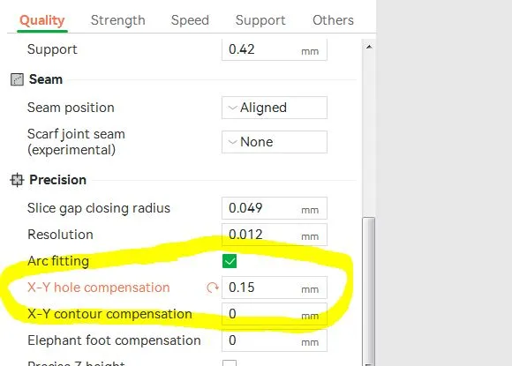Click the vertical scrollbar thumb
Viewport: 512px width, 366px height.
[369, 290]
